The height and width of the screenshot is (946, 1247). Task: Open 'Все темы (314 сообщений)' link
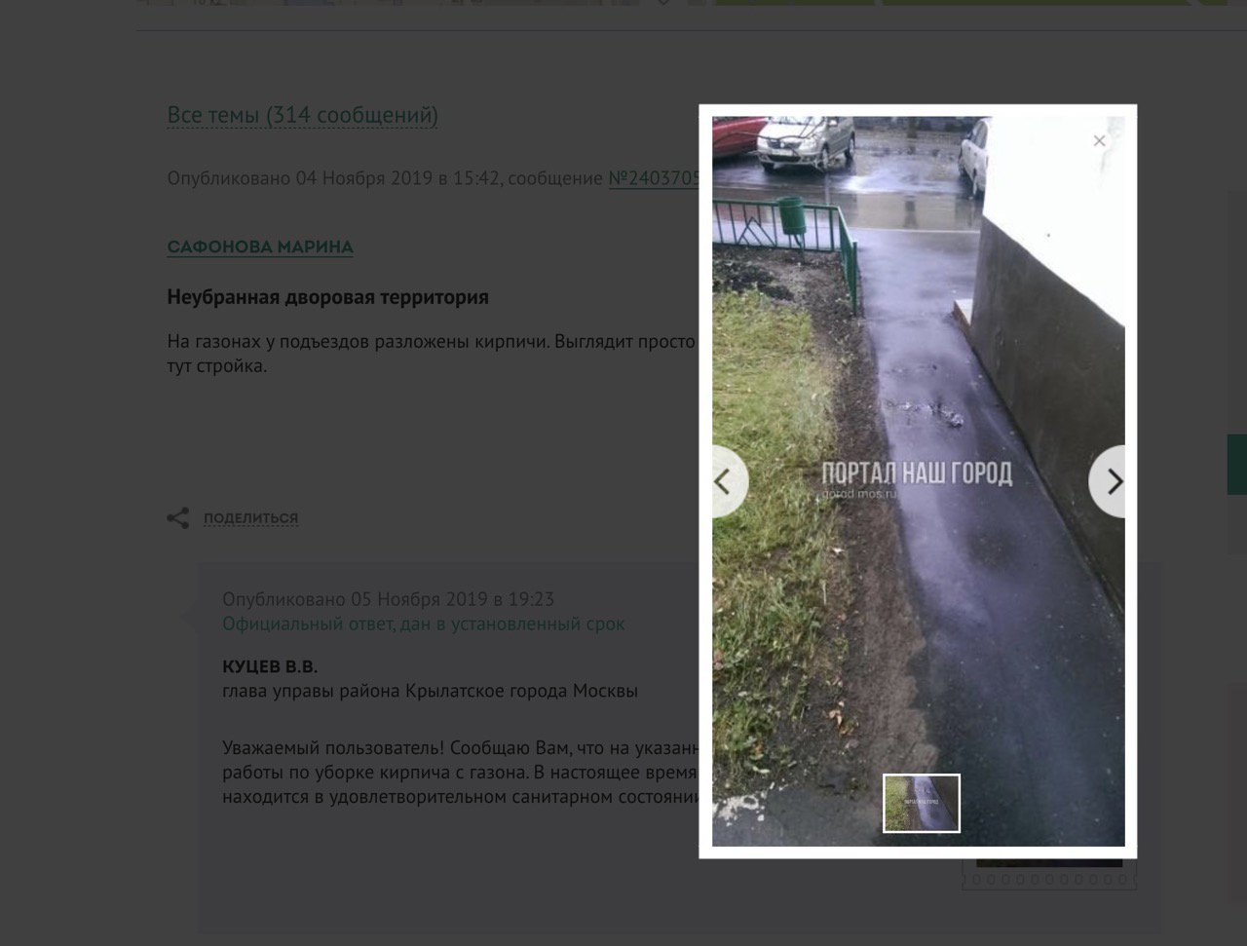(x=303, y=115)
